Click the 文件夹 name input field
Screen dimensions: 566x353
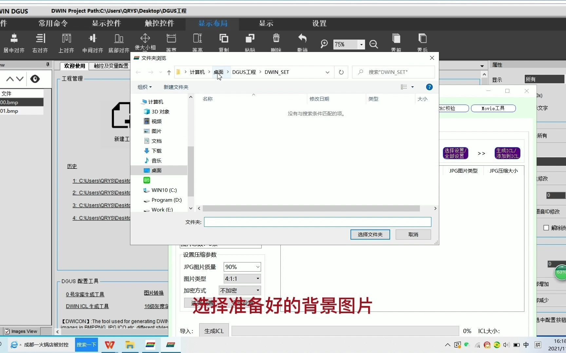click(317, 222)
